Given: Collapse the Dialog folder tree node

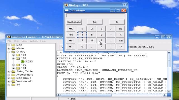Looking at the screenshot, I should [x=9, y=52].
